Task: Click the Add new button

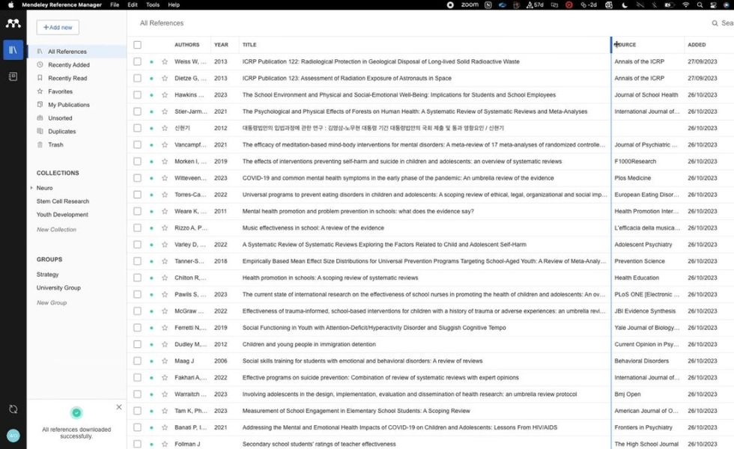Action: coord(58,27)
